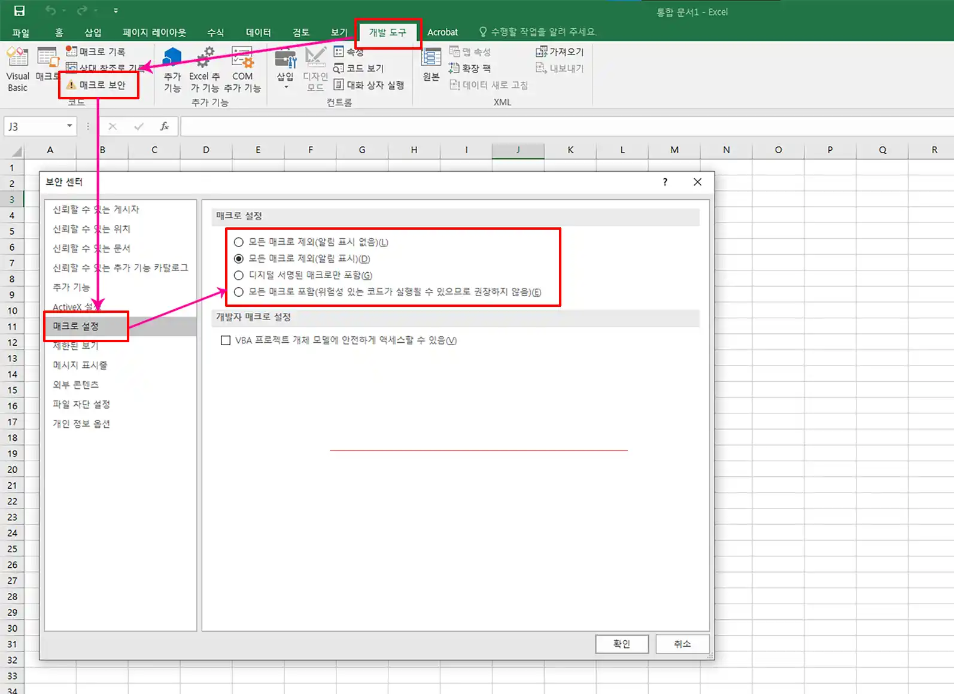Expand the Name Box dropdown arrow
Image resolution: width=954 pixels, height=694 pixels.
point(69,126)
